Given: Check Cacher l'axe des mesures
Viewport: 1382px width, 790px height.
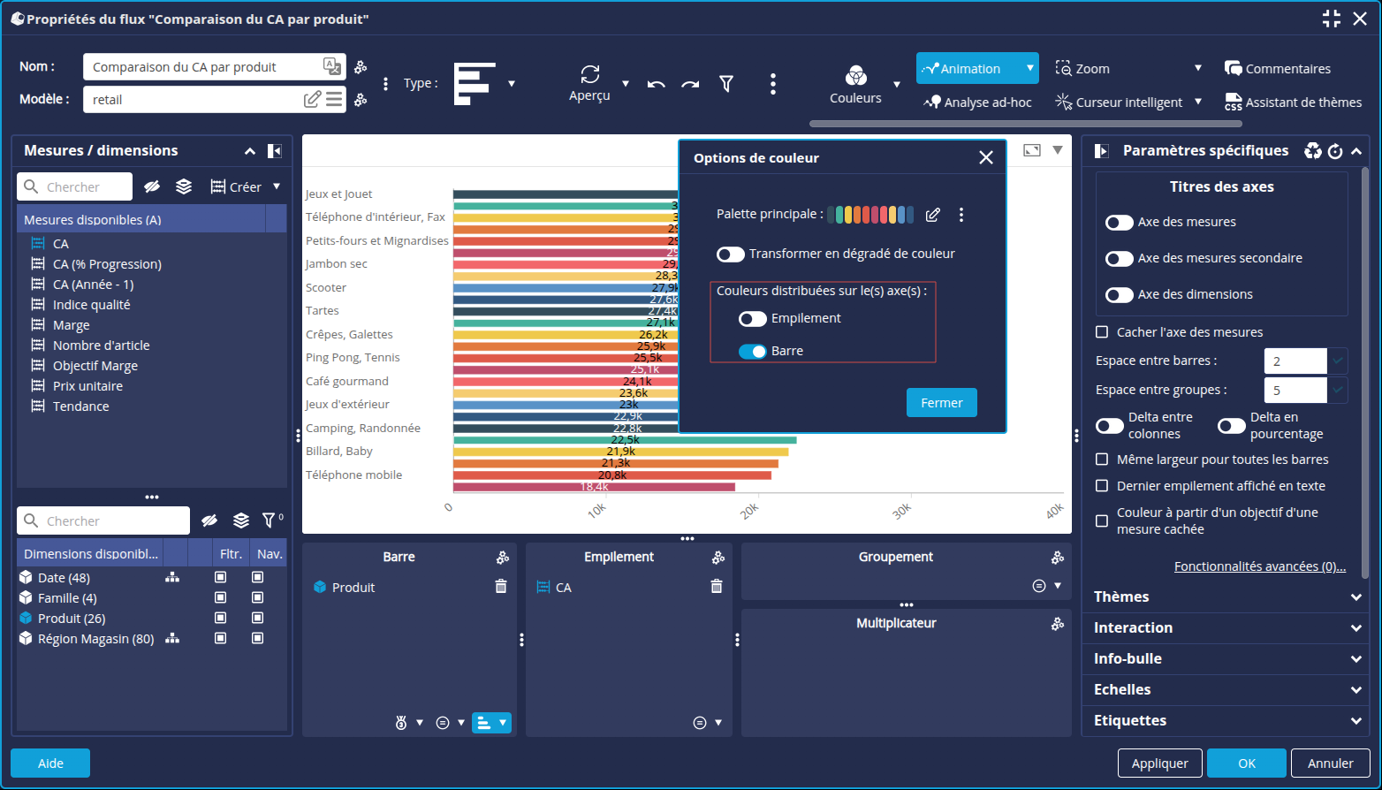Looking at the screenshot, I should [x=1102, y=332].
